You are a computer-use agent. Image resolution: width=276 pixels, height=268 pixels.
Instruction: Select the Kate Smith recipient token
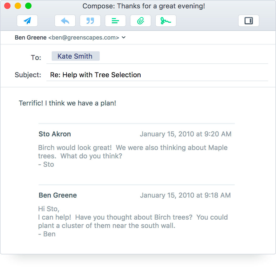pos(76,56)
